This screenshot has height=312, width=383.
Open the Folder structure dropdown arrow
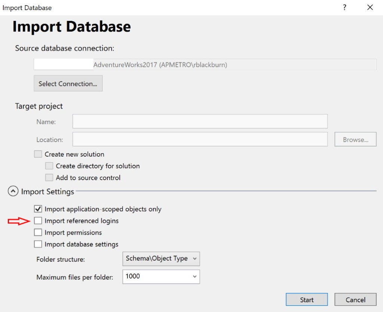pos(195,259)
